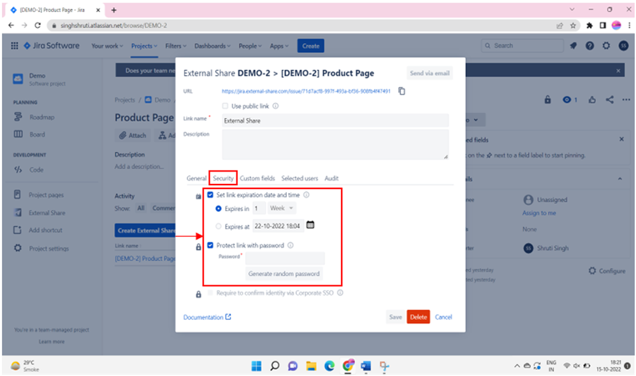Click the info icon beside Corporate SSO option
Screen dimensions: 636x376
click(x=340, y=293)
